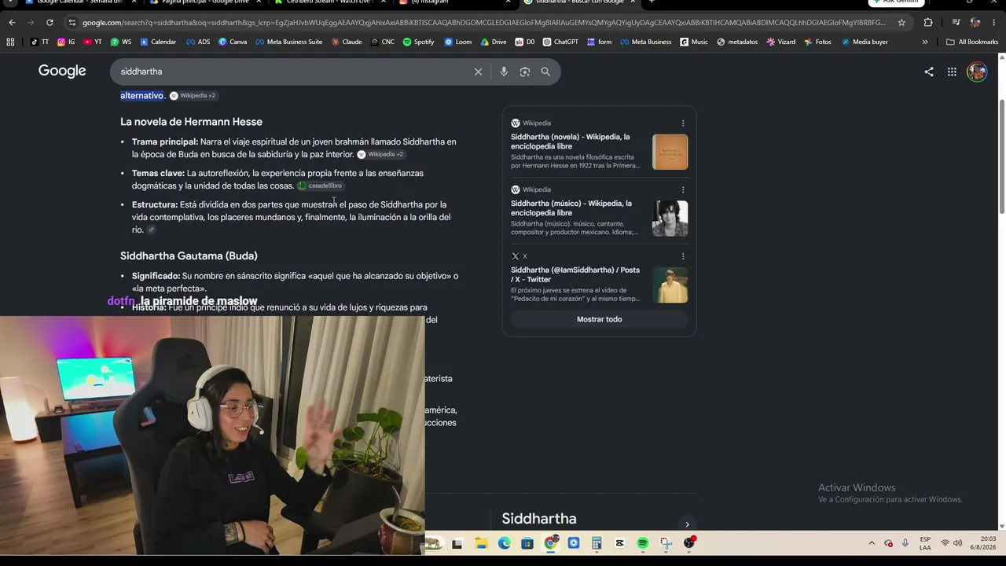Open the Claude bookmark
The image size is (1006, 566).
click(x=347, y=42)
